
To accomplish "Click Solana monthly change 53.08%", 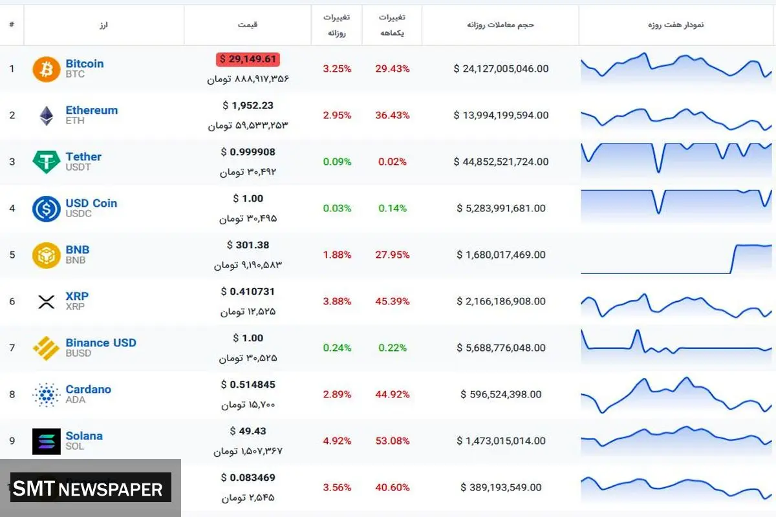I will point(392,441).
